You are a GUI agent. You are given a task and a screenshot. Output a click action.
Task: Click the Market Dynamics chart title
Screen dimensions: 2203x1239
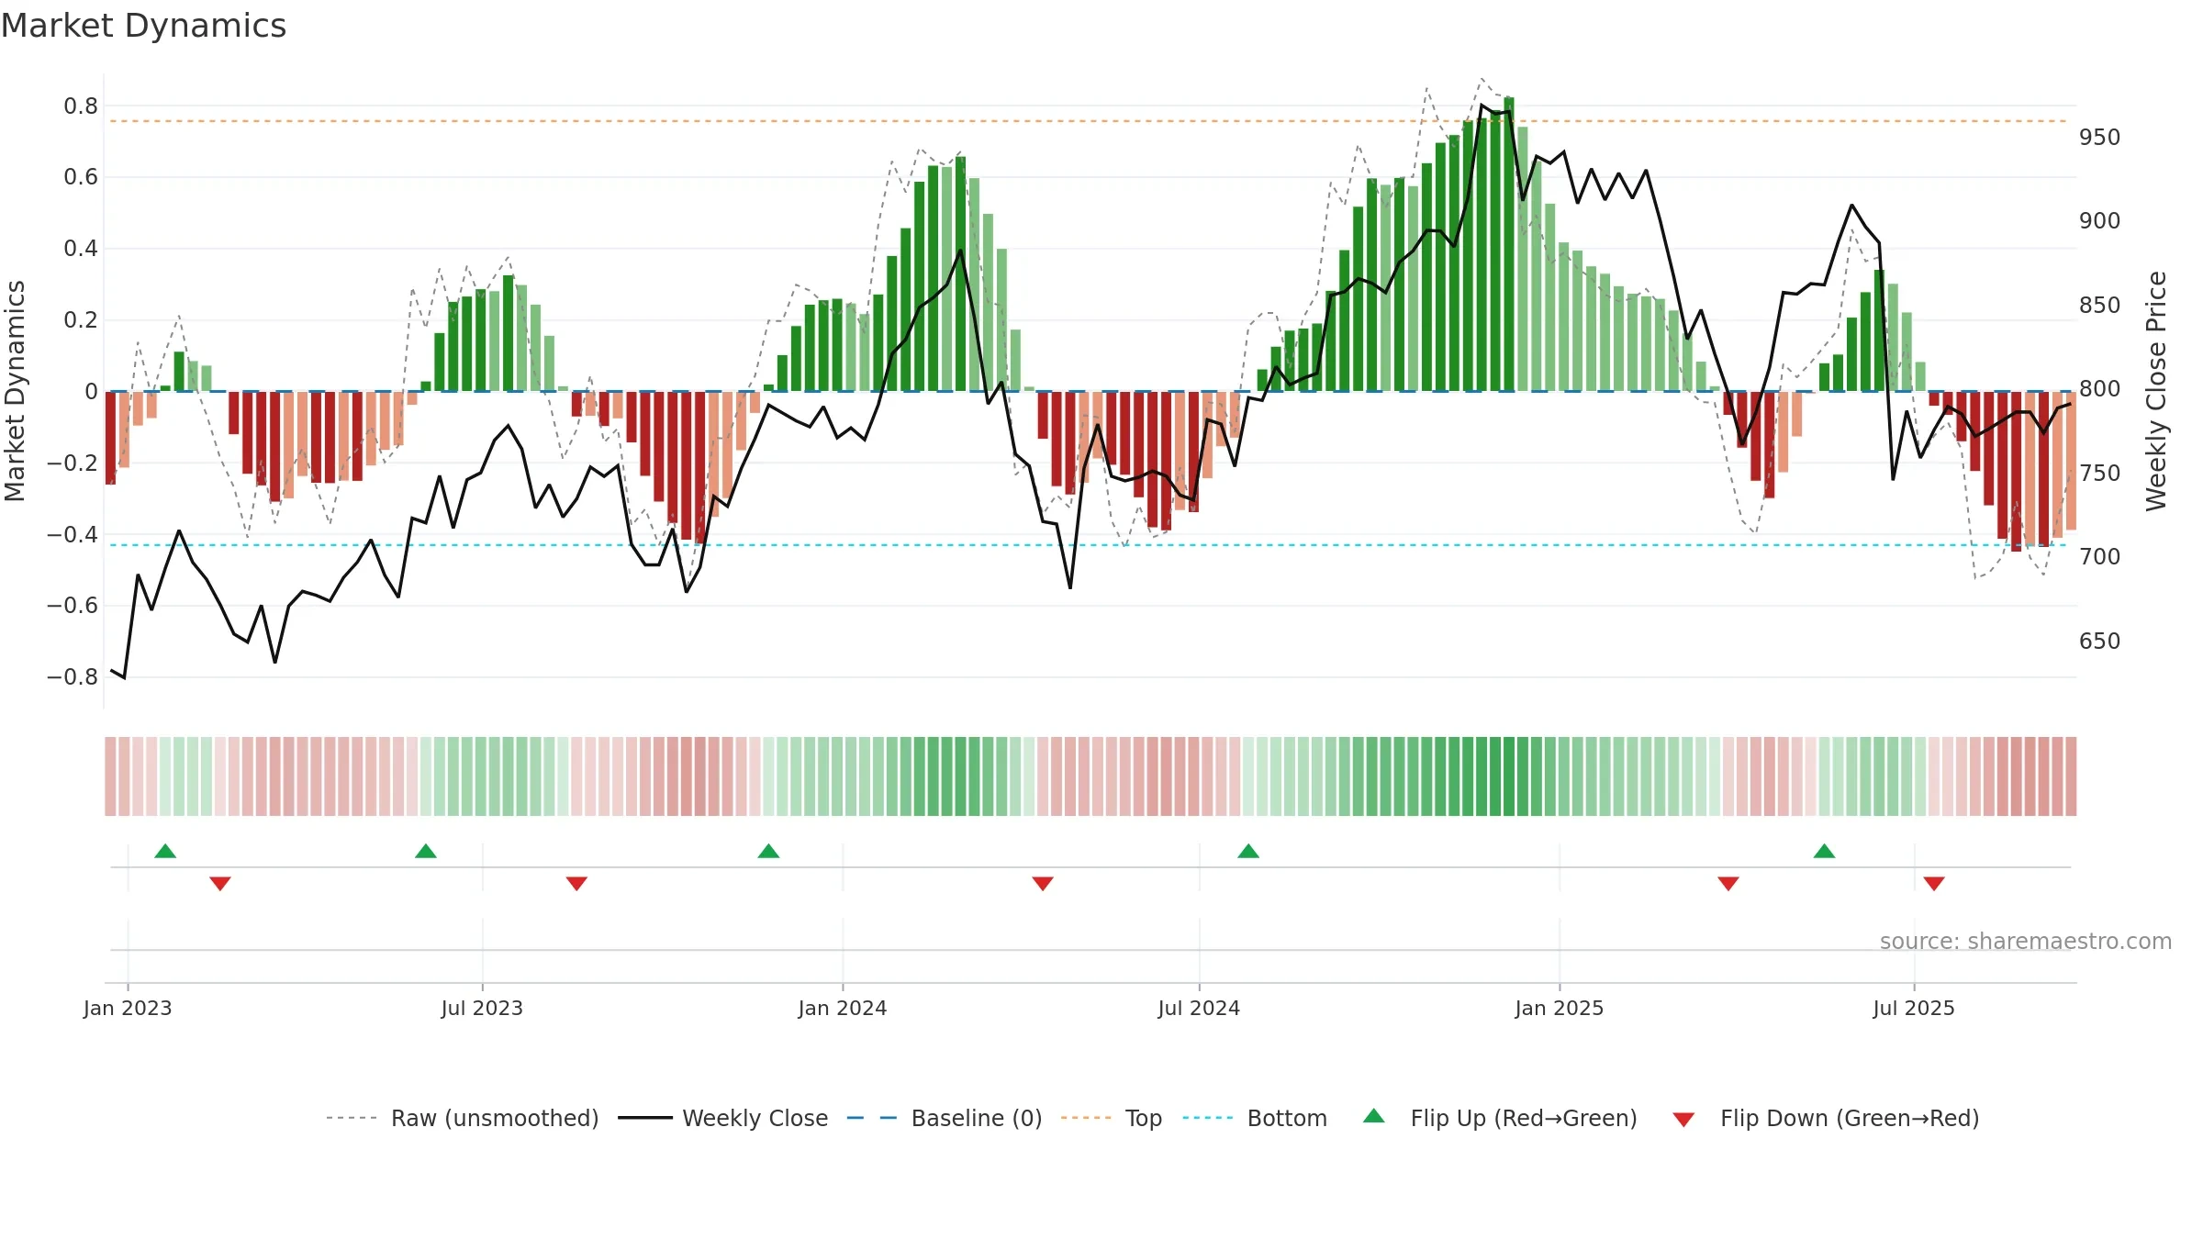point(143,26)
